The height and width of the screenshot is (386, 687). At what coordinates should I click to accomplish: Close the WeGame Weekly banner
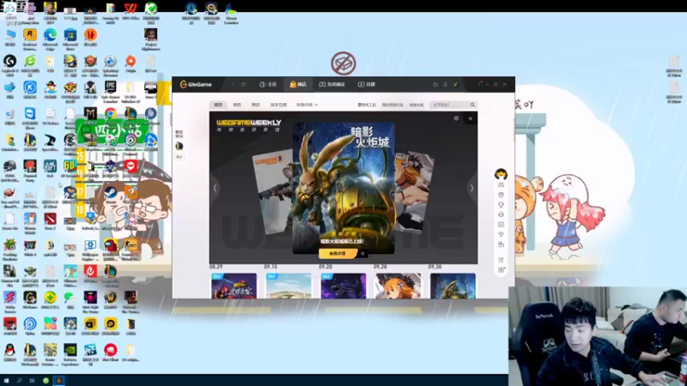(x=470, y=118)
